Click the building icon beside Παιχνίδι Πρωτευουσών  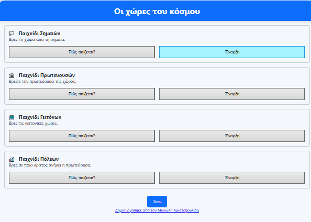tap(12, 75)
